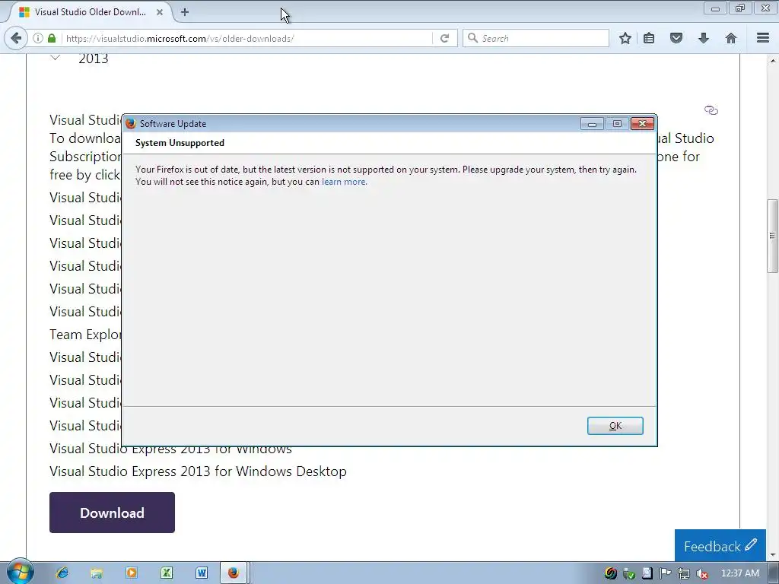
Task: Open a new tab
Action: pos(185,12)
